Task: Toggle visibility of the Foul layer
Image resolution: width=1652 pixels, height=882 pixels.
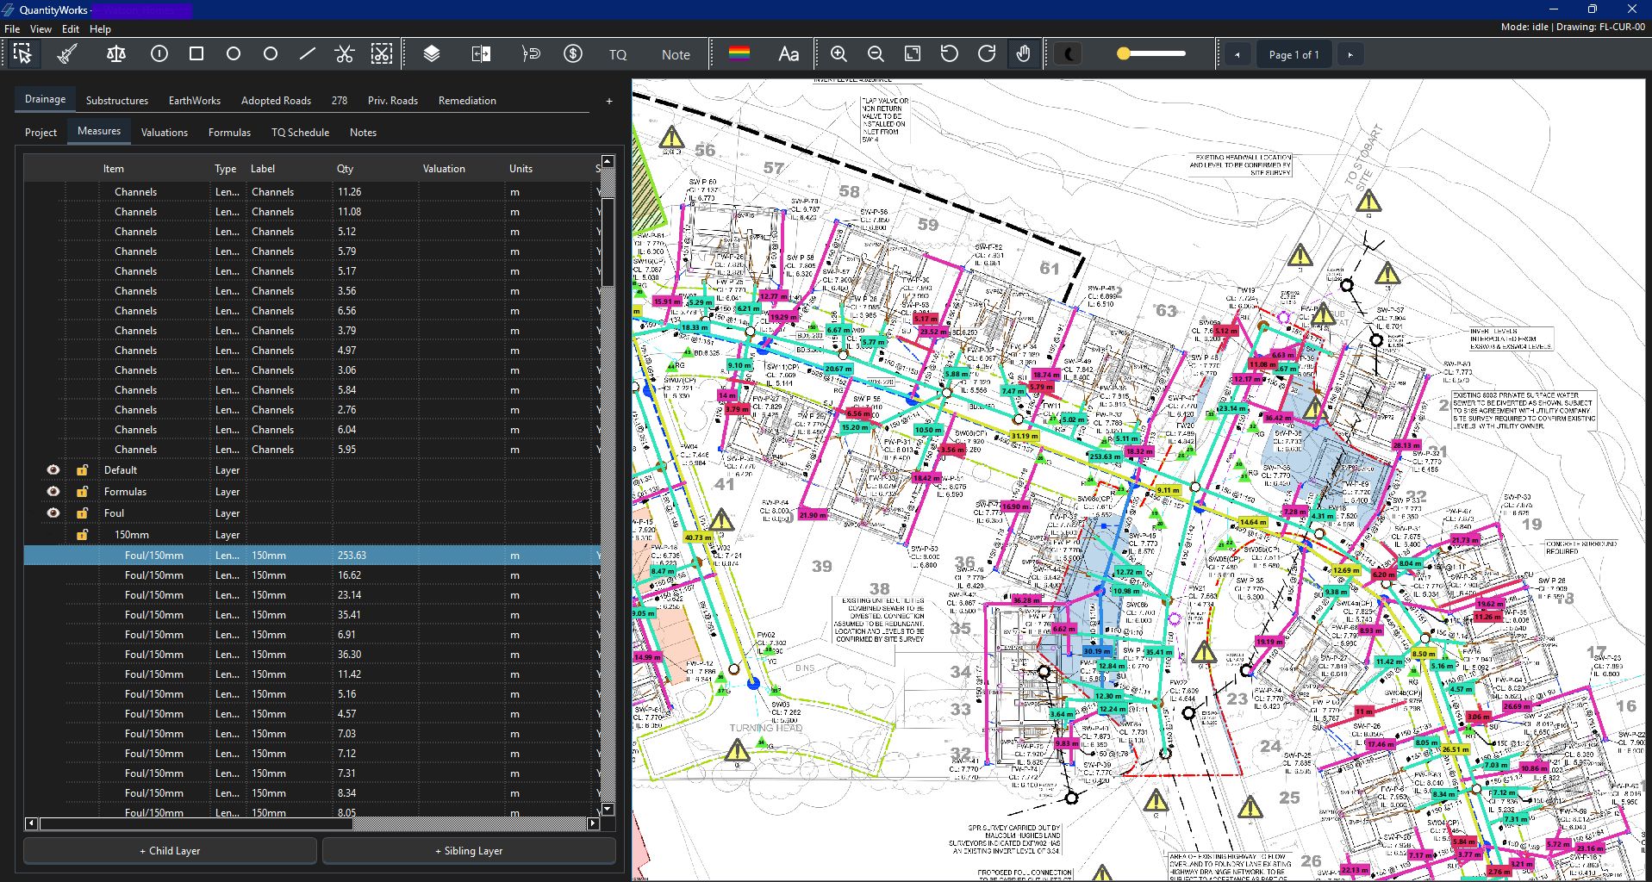Action: coord(53,512)
